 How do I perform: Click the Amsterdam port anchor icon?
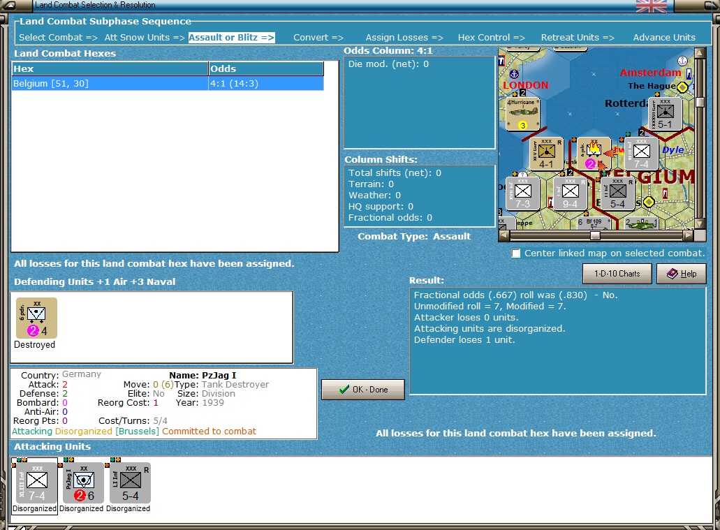(683, 61)
